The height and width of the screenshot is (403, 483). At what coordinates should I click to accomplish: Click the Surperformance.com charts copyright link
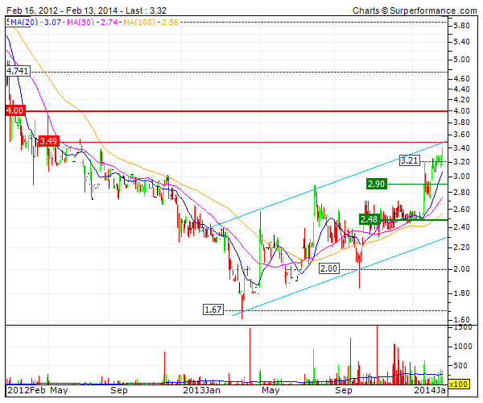[x=415, y=10]
